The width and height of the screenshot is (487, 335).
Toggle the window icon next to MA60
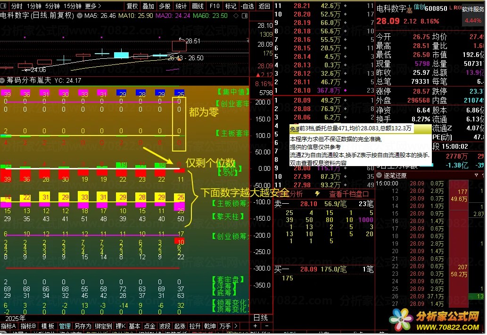tap(245, 16)
